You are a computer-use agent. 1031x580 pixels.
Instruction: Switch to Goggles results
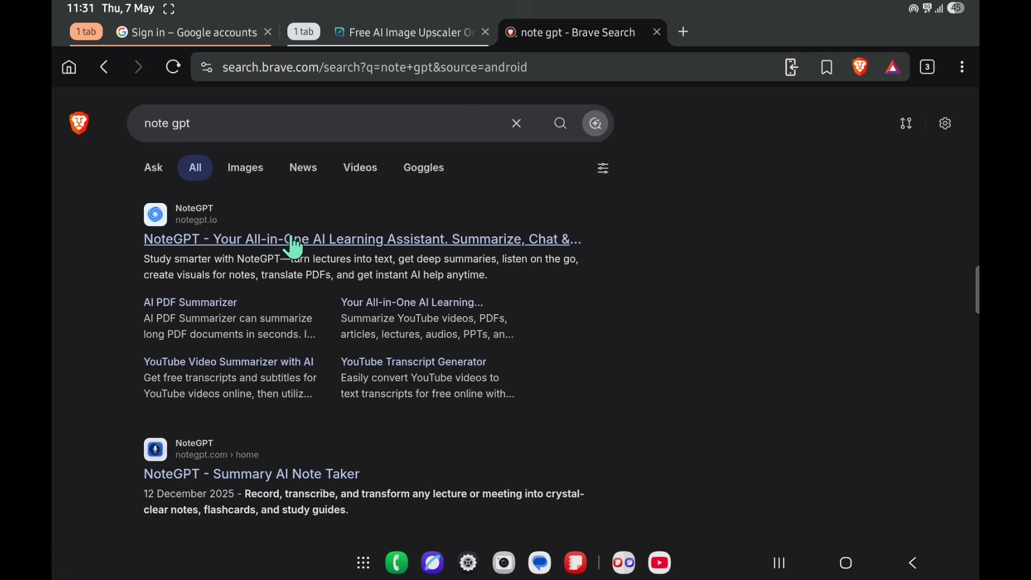pos(424,168)
